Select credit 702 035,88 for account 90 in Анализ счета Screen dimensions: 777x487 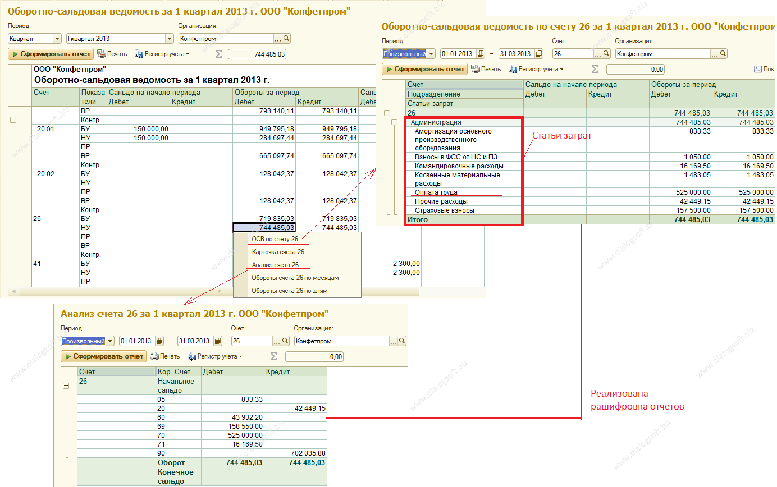[295, 453]
